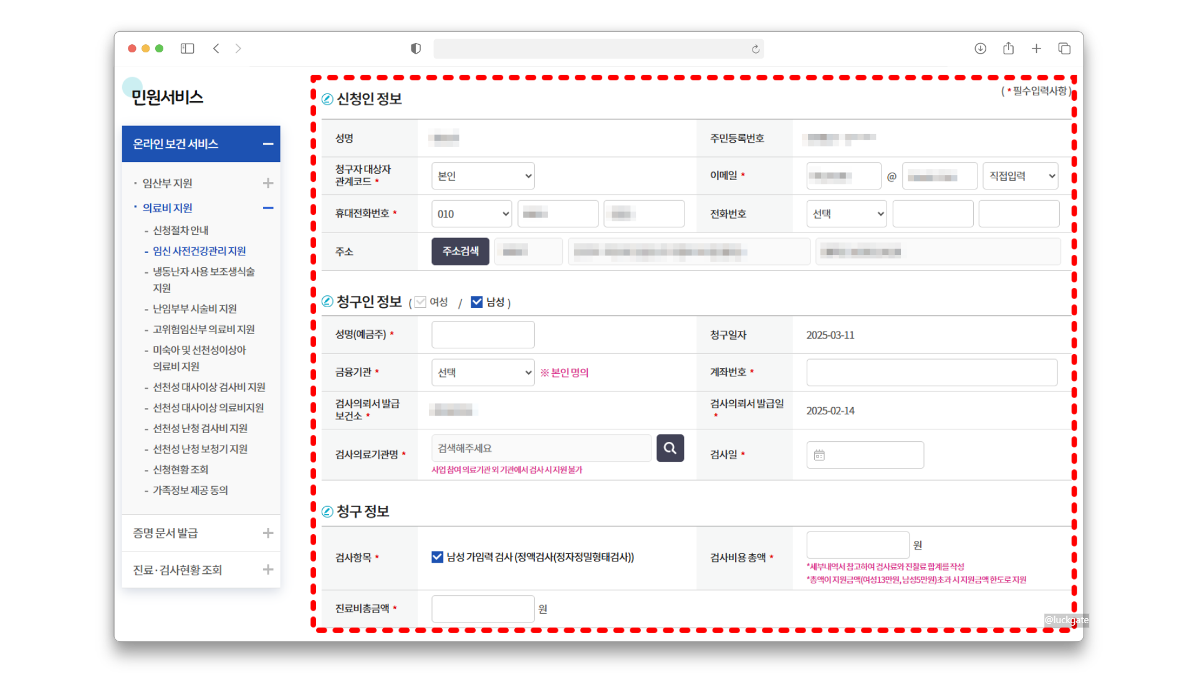Check the 여성 checkbox

[421, 302]
